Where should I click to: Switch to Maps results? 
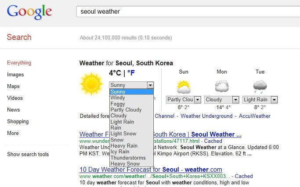pos(13,86)
